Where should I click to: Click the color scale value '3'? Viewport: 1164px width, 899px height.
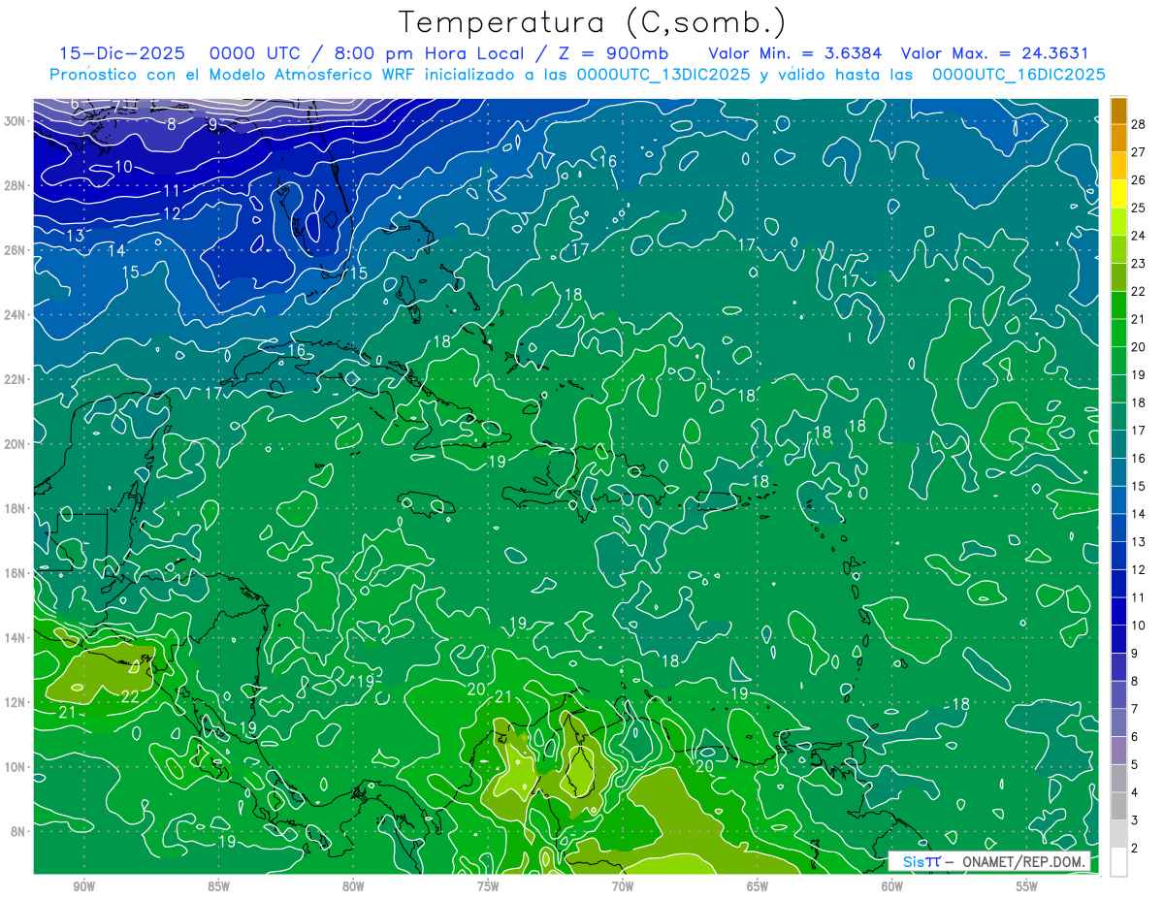point(1135,821)
